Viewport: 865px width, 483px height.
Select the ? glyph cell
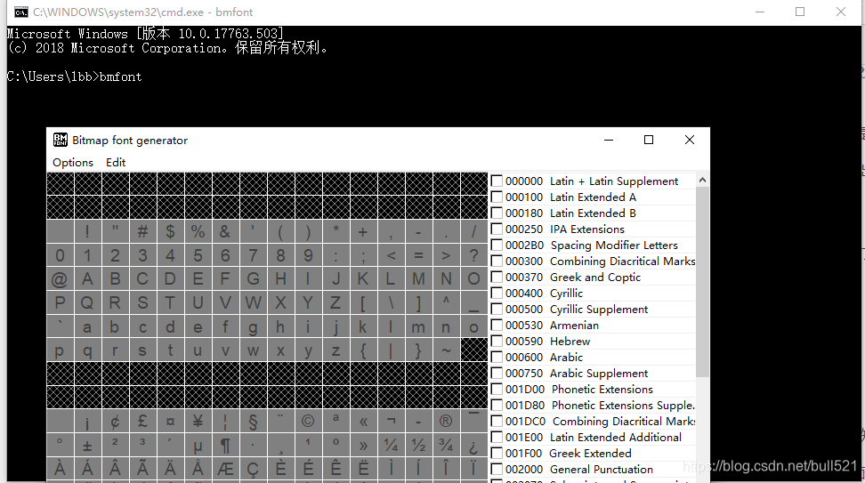click(473, 255)
